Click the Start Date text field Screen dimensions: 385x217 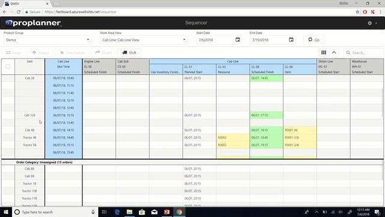click(215, 40)
